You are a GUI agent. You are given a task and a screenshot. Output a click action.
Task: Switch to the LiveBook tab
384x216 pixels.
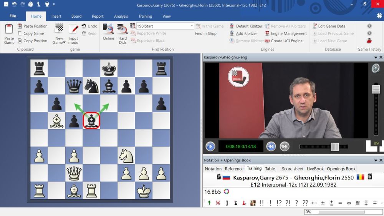[315, 169]
